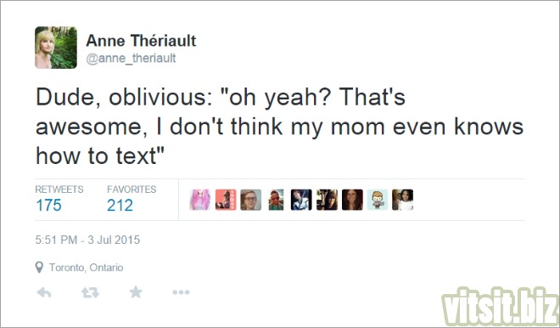The height and width of the screenshot is (328, 560).
Task: Favorite the tweet with star icon
Action: tap(136, 292)
